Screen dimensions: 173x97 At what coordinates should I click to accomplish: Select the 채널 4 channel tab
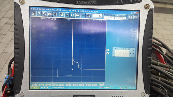[x=55, y=85]
